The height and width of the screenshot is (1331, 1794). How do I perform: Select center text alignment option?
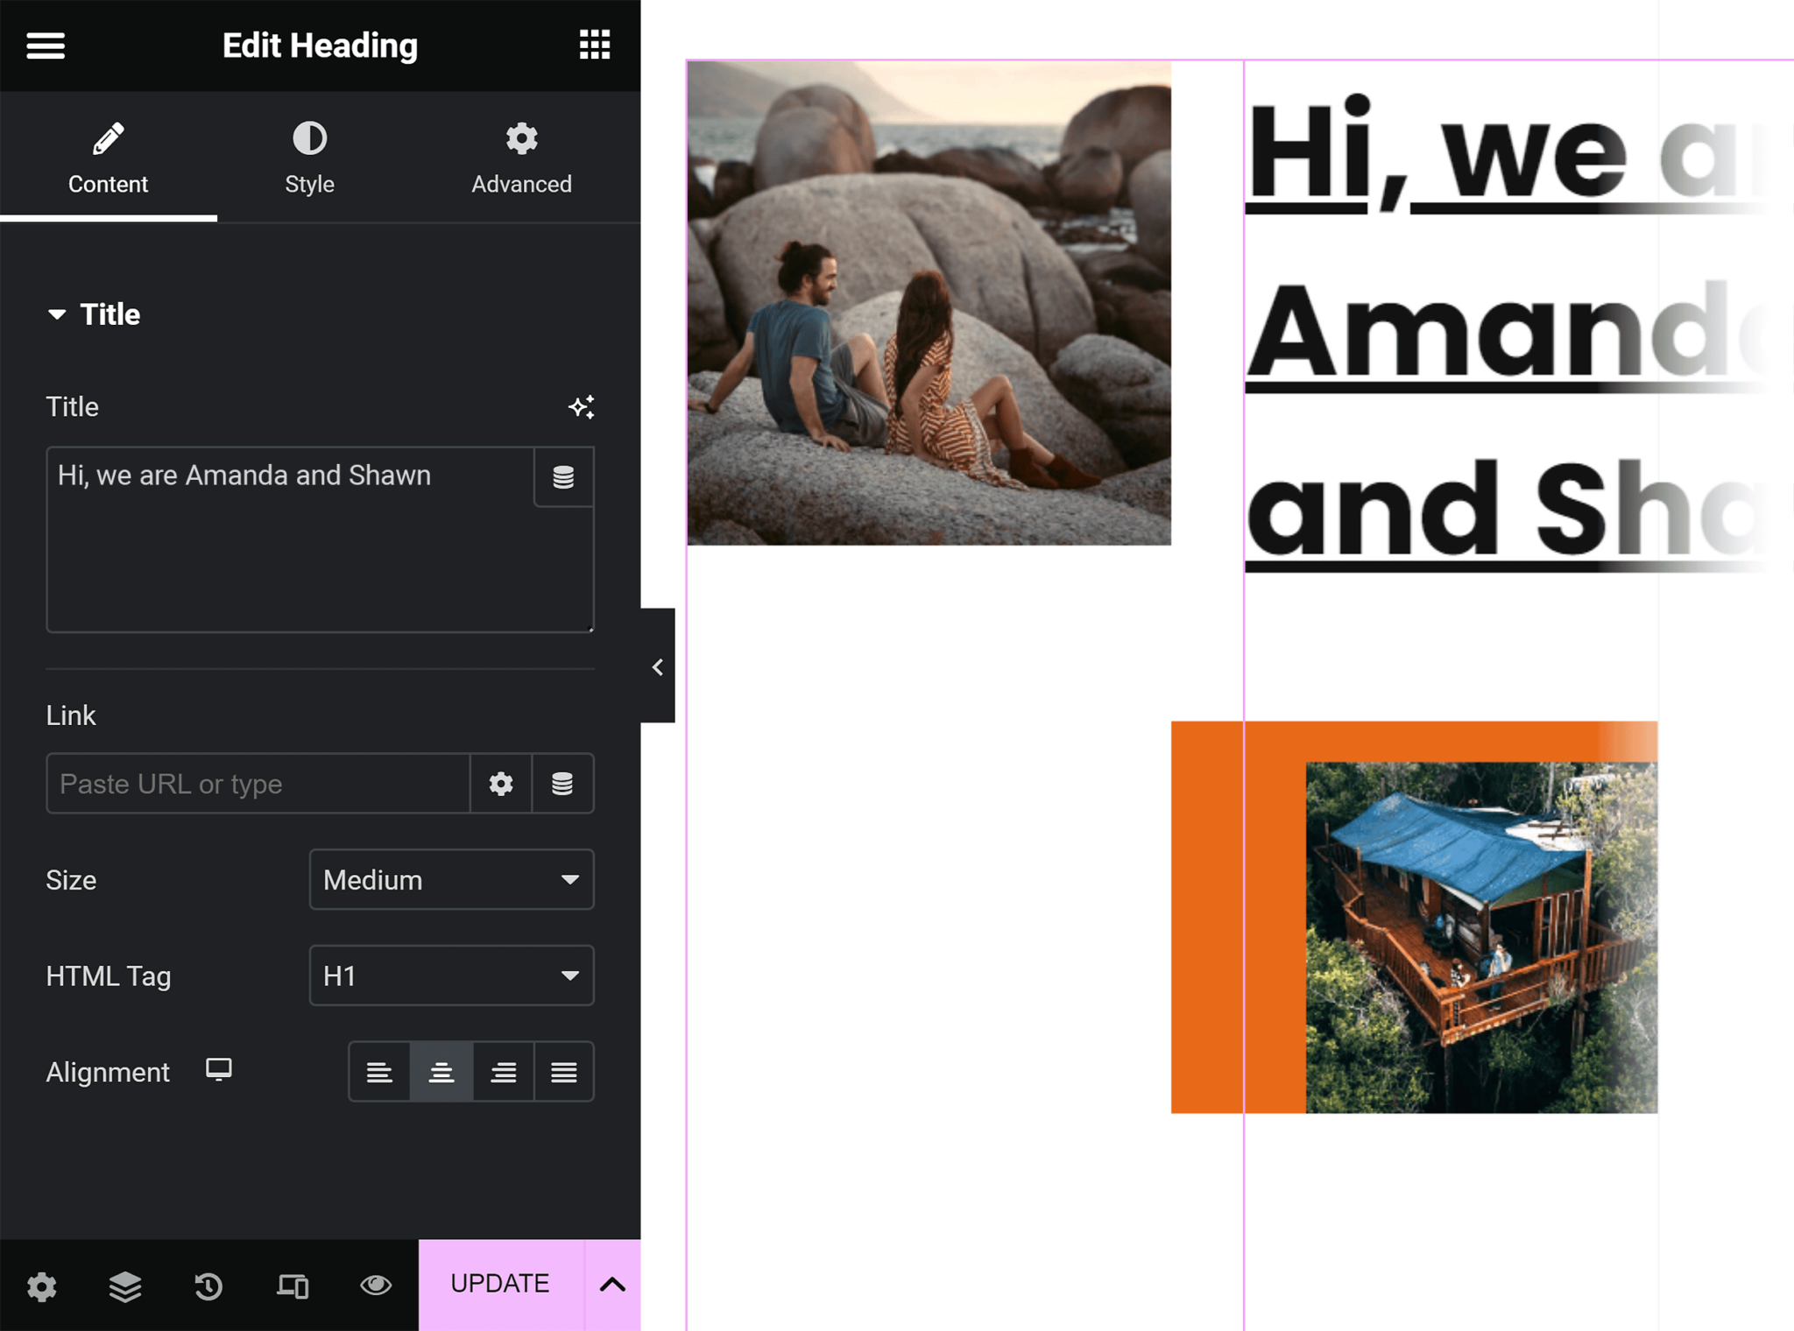[x=439, y=1073]
